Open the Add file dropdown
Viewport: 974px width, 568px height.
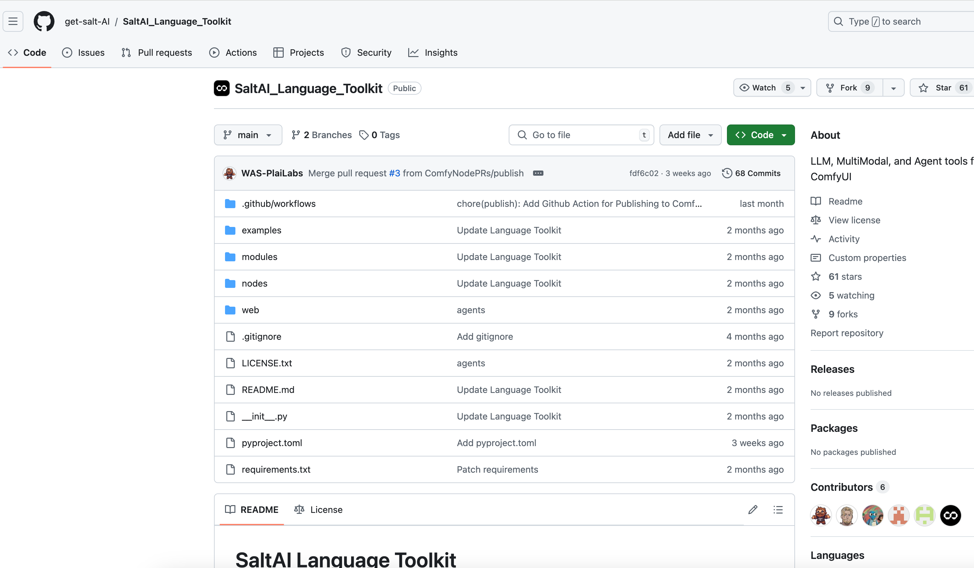click(x=690, y=135)
